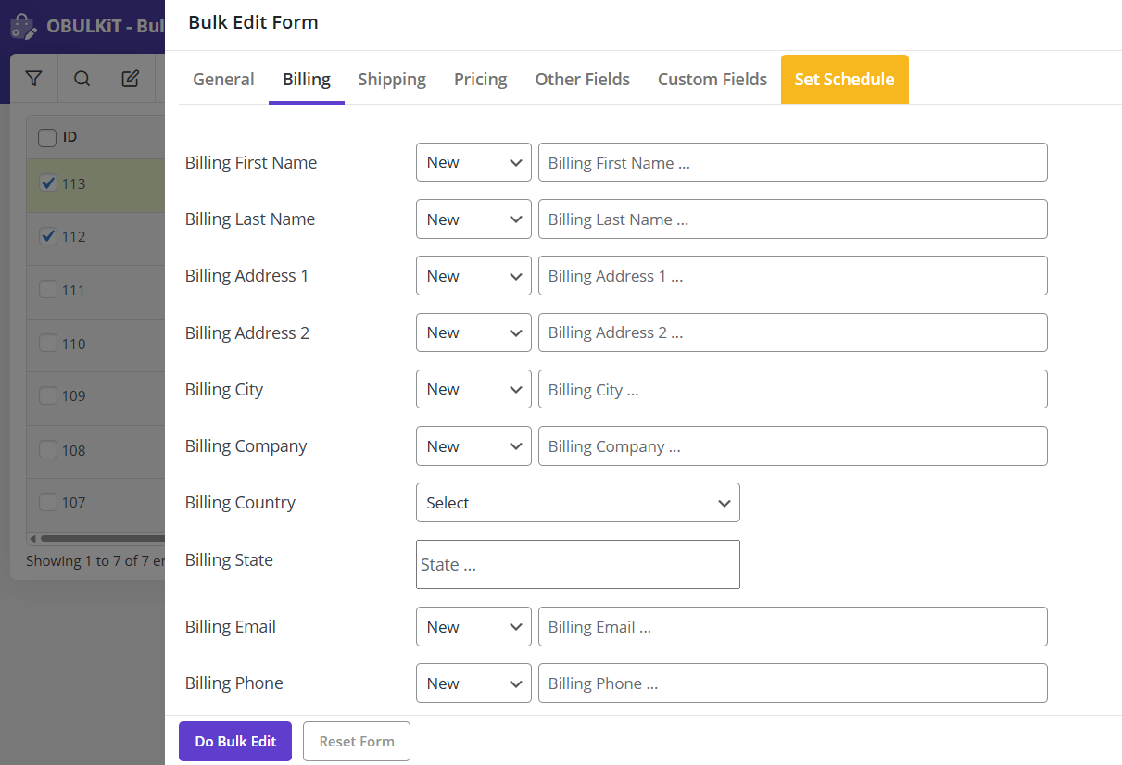Click the OBULKiT logo icon

[23, 26]
